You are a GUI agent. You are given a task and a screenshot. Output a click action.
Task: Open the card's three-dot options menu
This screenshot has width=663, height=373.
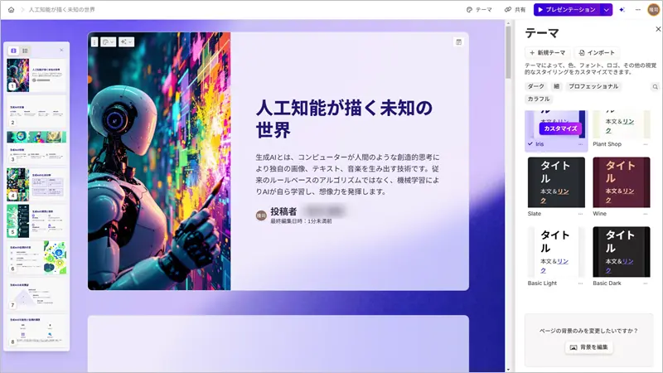[x=94, y=41]
